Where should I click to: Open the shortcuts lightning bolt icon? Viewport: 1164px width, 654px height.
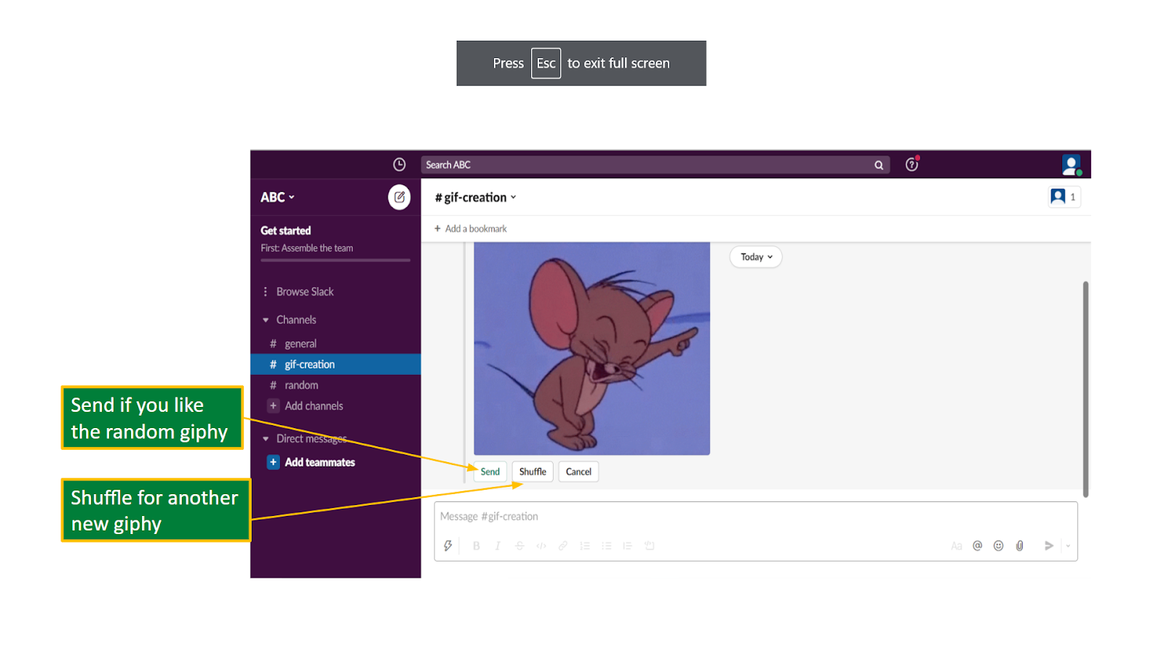point(448,545)
